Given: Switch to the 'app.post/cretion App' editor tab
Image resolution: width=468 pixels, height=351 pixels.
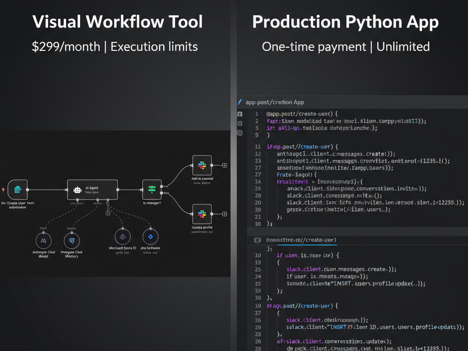Looking at the screenshot, I should coord(275,102).
